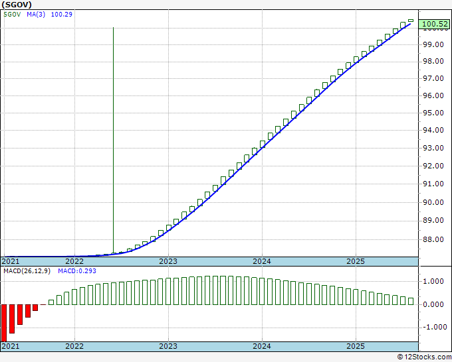The width and height of the screenshot is (452, 362).
Task: Click the 90.00 price axis label
Action: [433, 202]
